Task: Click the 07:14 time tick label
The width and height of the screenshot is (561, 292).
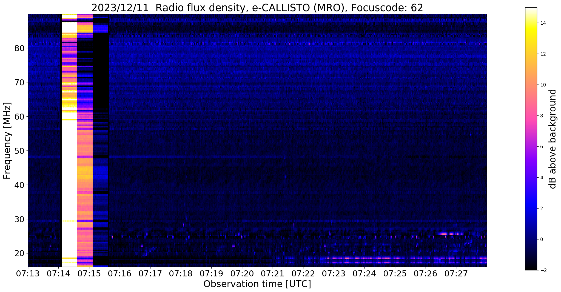Action: 59,274
